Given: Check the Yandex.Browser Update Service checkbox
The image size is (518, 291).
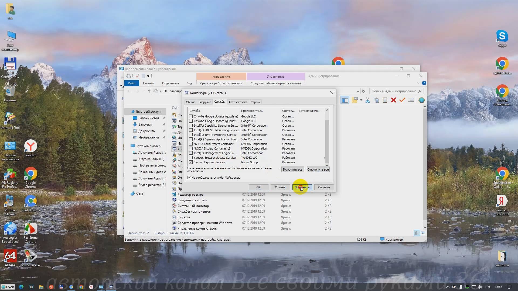Looking at the screenshot, I should [191, 158].
